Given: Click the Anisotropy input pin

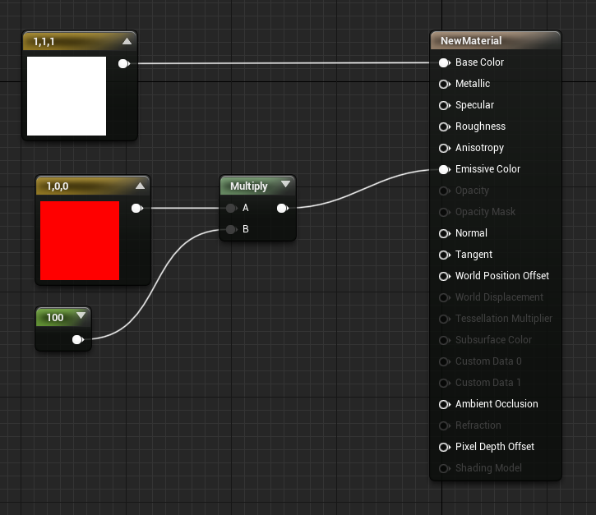Looking at the screenshot, I should coord(445,148).
